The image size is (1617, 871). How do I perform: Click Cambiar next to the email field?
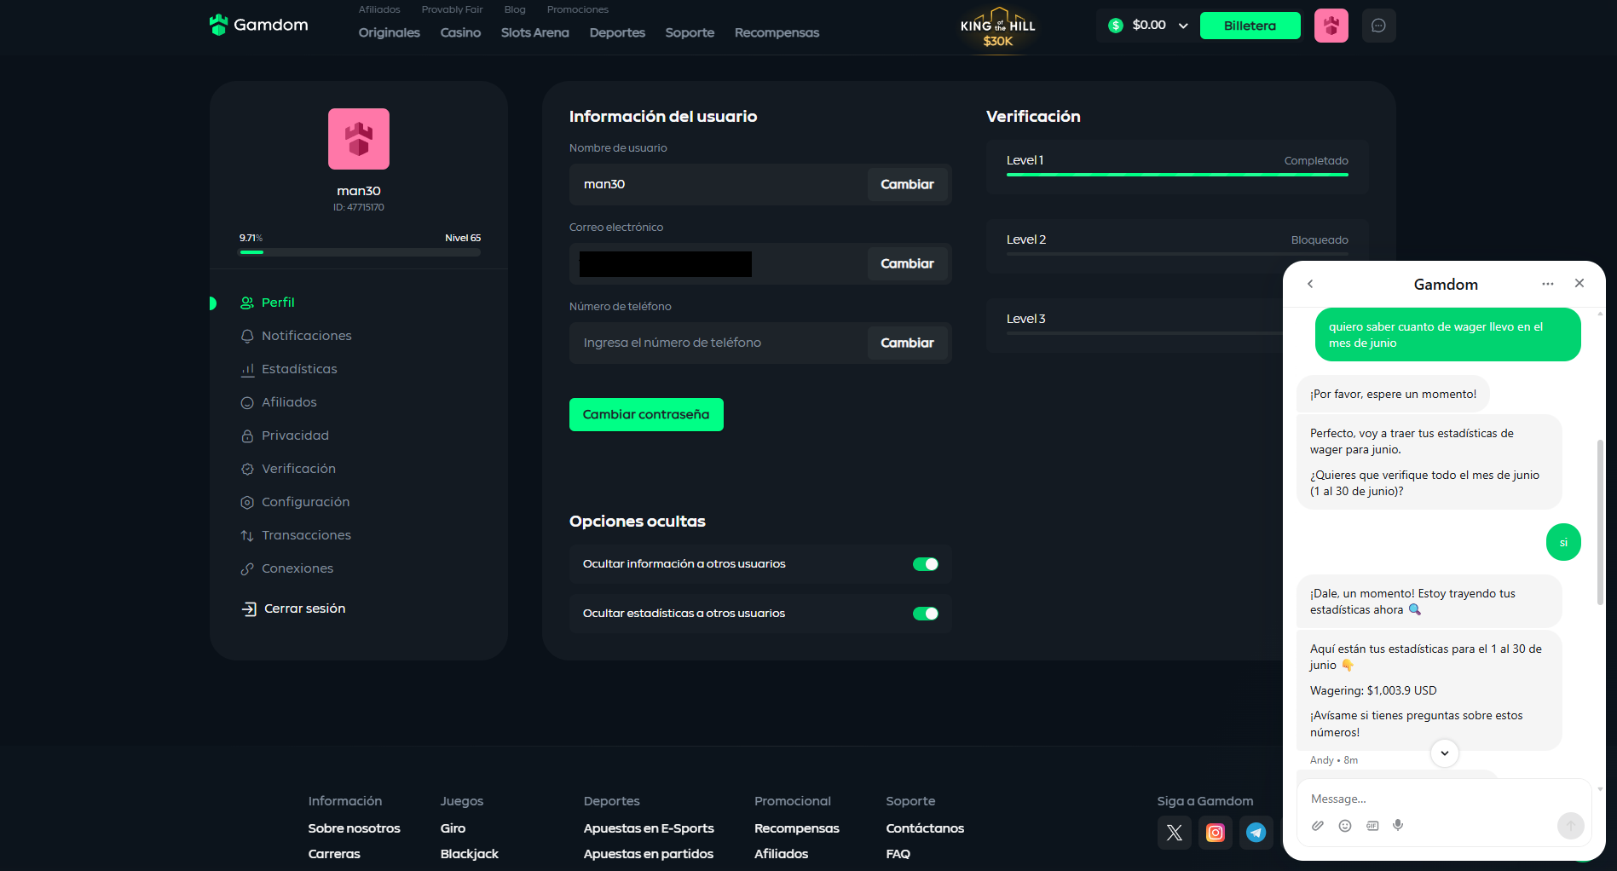907,263
